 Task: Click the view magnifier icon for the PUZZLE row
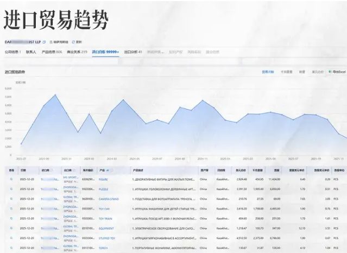[11, 189]
